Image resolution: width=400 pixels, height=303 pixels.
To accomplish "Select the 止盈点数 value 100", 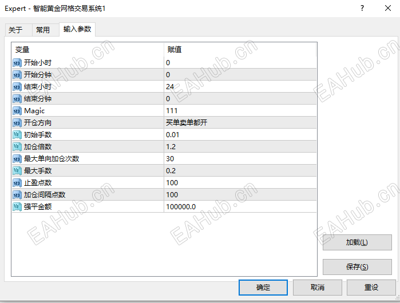I will [172, 183].
